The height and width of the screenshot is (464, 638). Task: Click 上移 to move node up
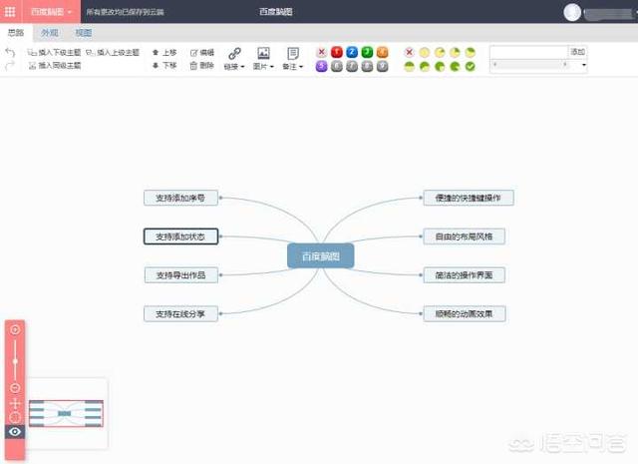pos(164,53)
